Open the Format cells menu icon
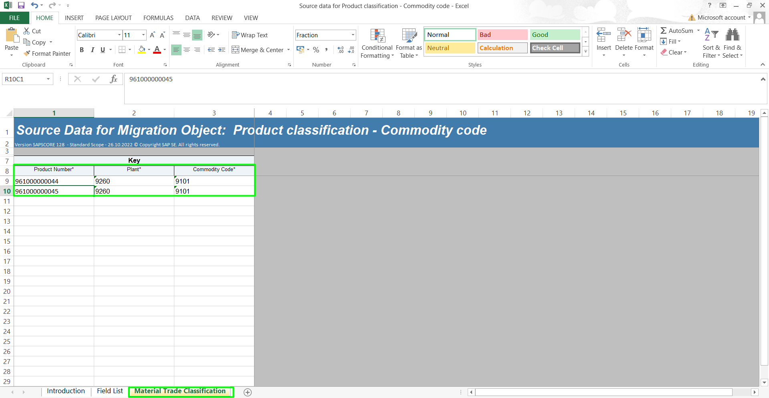Screen dimensions: 769x398 point(644,35)
